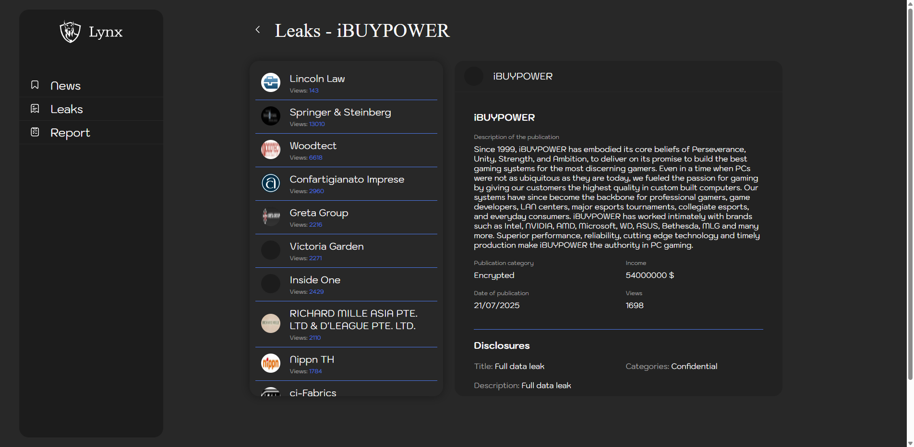
Task: Click the iBUYPOWER avatar in detail header
Action: (x=474, y=77)
